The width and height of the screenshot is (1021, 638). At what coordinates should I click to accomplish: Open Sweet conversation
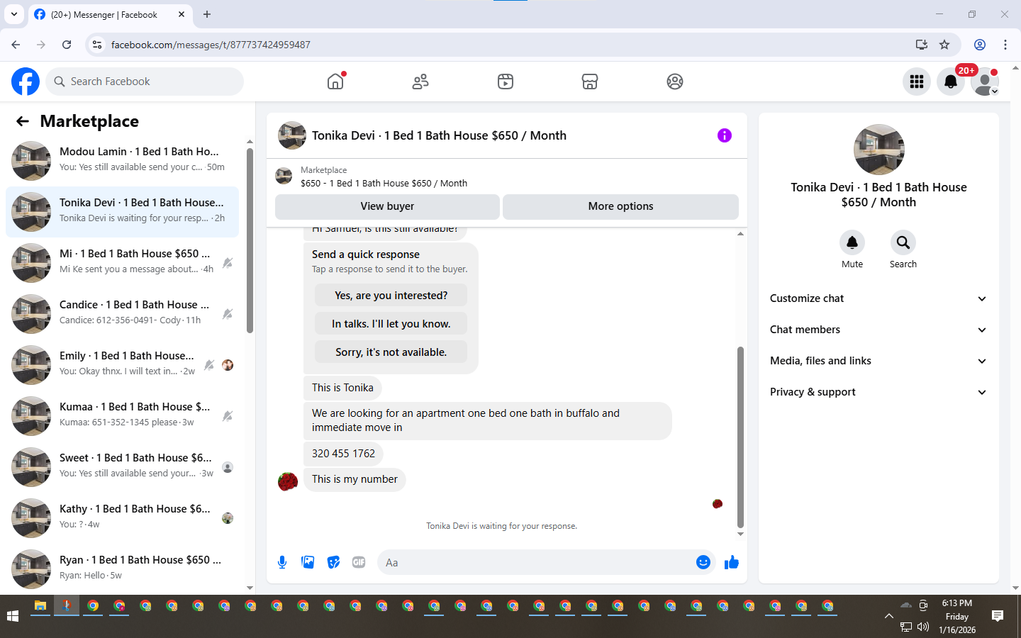tap(122, 467)
